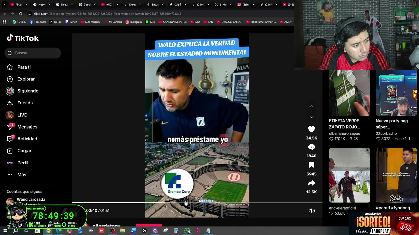Visit 22corbacho profile link
The width and height of the screenshot is (419, 235).
tap(386, 133)
